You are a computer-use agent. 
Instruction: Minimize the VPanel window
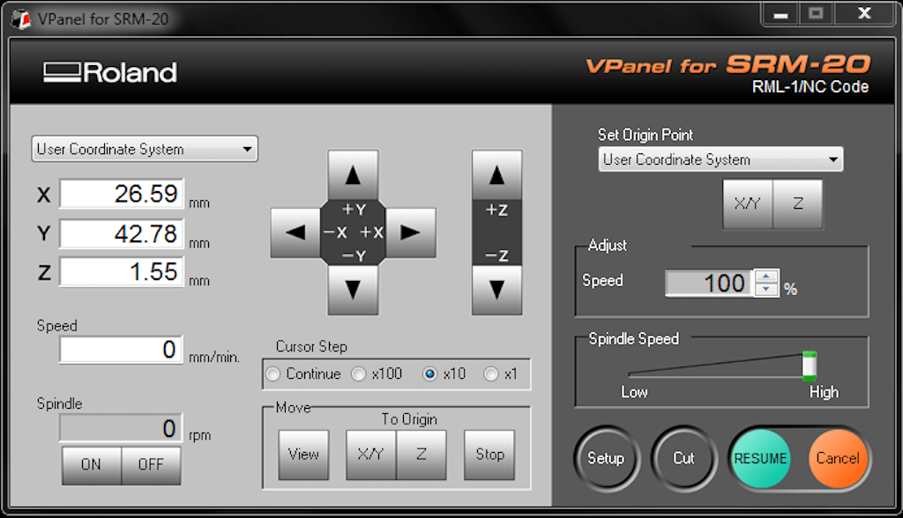pos(781,14)
